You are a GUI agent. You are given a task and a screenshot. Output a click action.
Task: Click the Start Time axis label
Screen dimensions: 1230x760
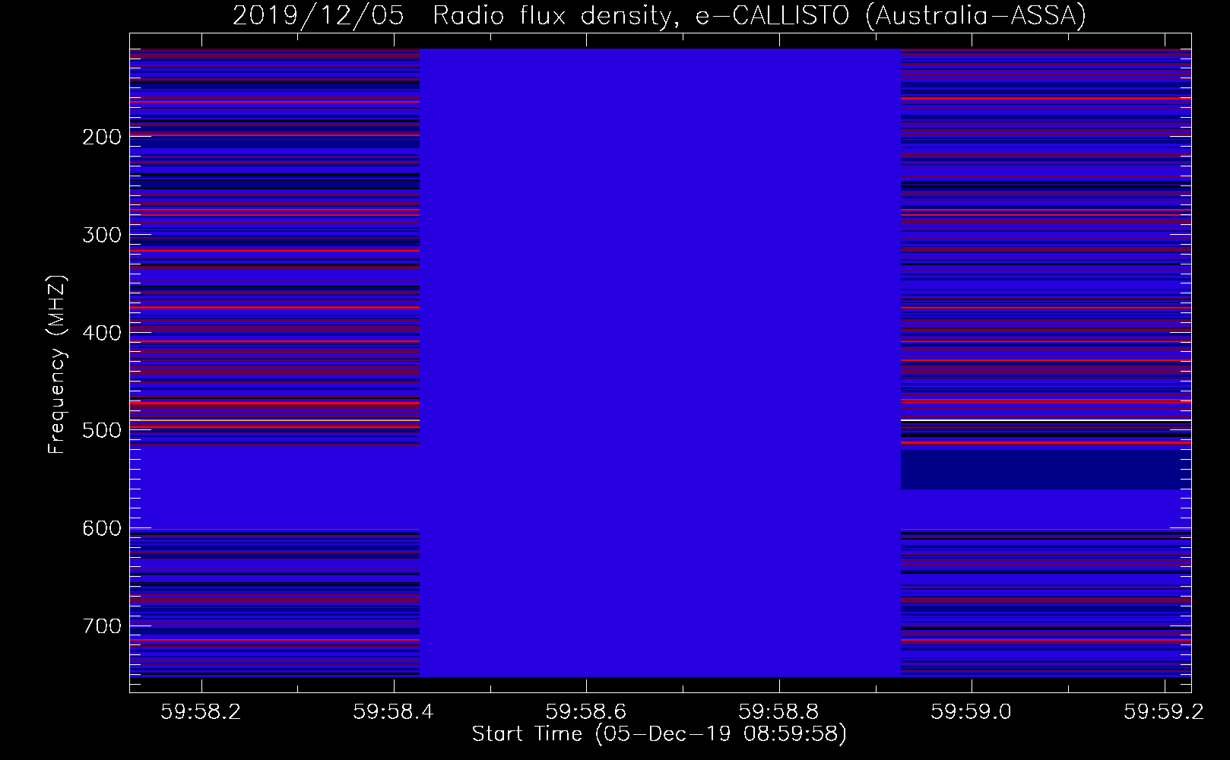(659, 734)
